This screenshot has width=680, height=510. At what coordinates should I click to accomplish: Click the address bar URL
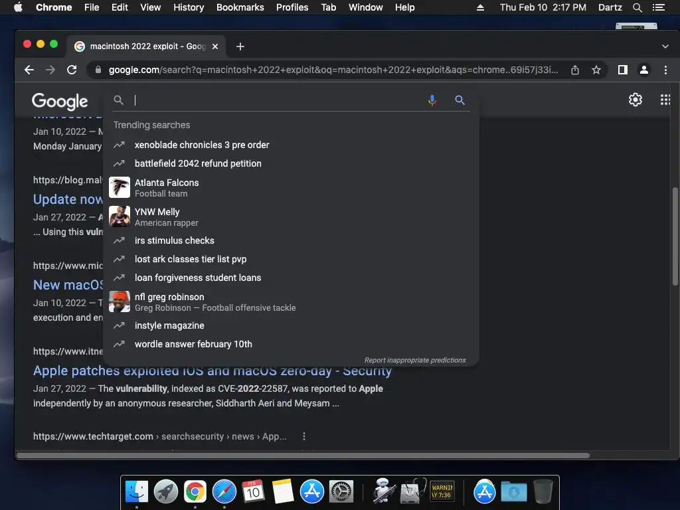tap(333, 70)
